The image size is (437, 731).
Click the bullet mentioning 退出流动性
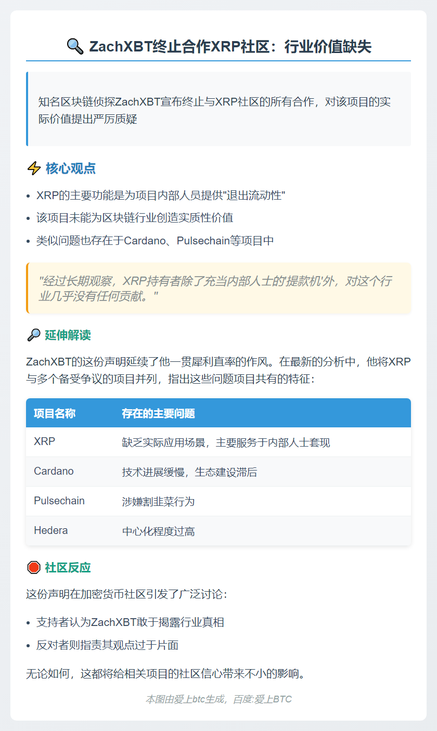tap(161, 195)
